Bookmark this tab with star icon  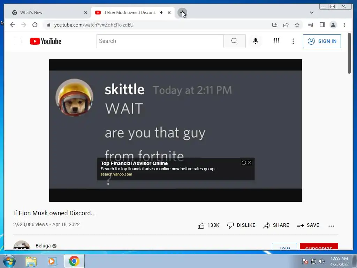point(297,25)
